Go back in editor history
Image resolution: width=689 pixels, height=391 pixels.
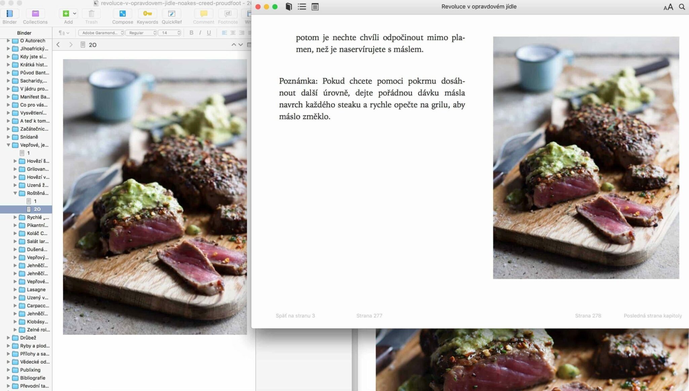click(x=58, y=45)
